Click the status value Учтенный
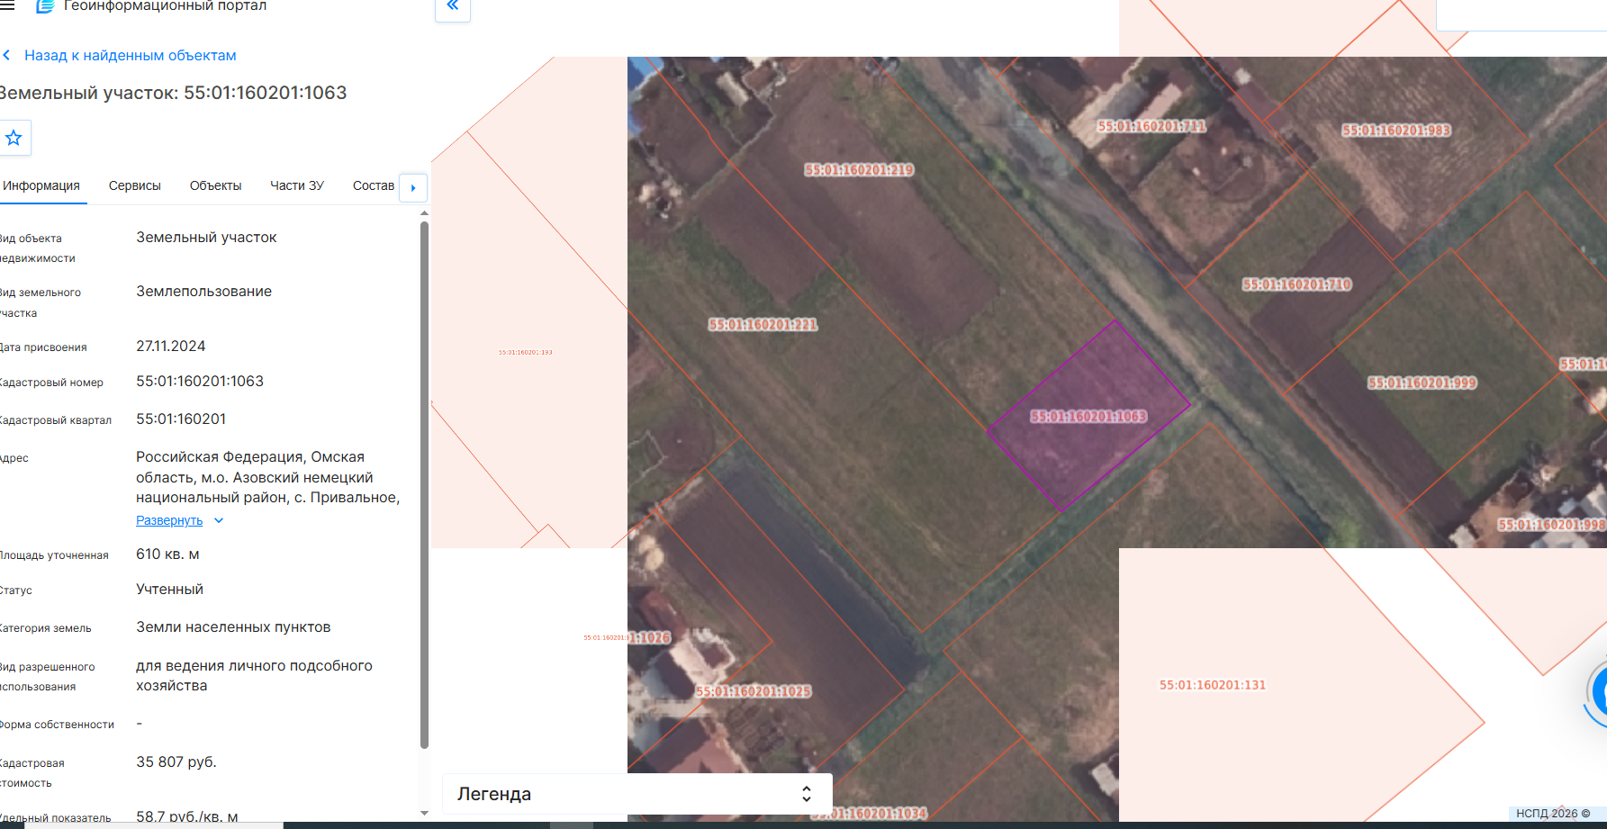 click(170, 590)
